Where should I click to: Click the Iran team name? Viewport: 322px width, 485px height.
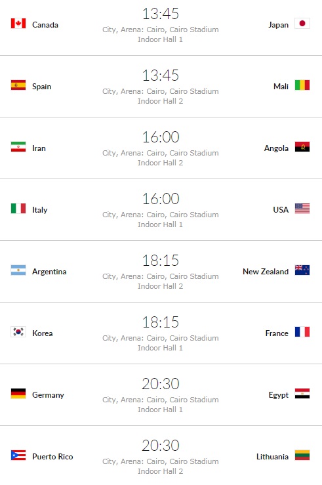tap(39, 148)
